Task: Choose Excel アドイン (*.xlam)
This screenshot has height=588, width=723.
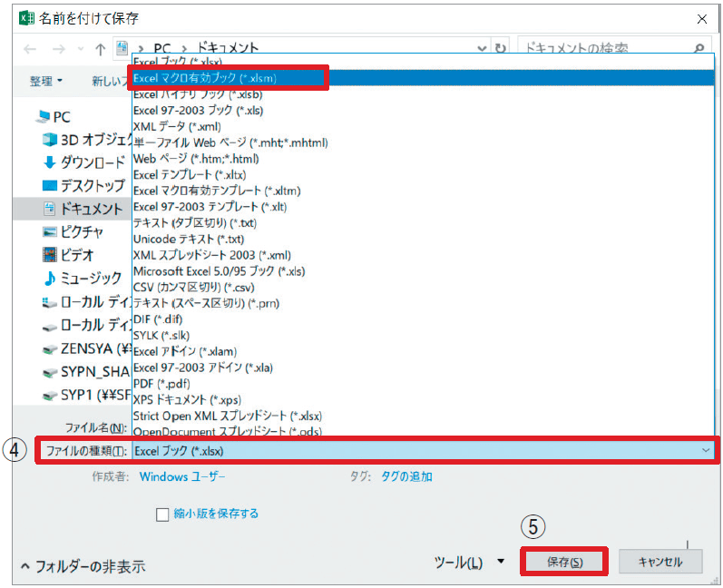Action: [x=423, y=352]
